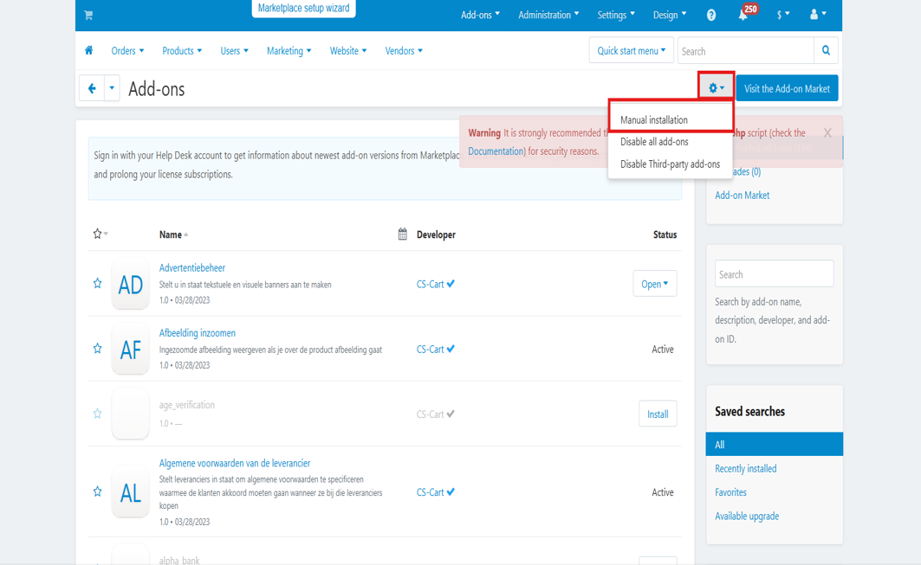Click the search magnifier button
Viewport: 921px width, 565px height.
827,50
